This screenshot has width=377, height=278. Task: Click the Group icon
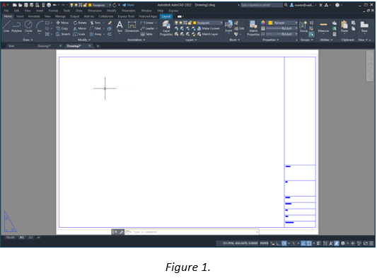pyautogui.click(x=303, y=26)
